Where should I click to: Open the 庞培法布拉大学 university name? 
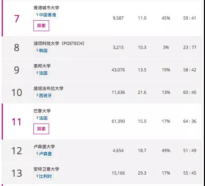(48, 89)
